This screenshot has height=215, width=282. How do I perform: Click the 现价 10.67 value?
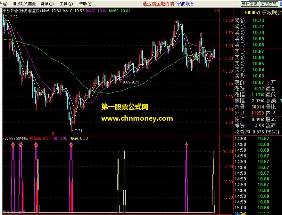click(258, 83)
